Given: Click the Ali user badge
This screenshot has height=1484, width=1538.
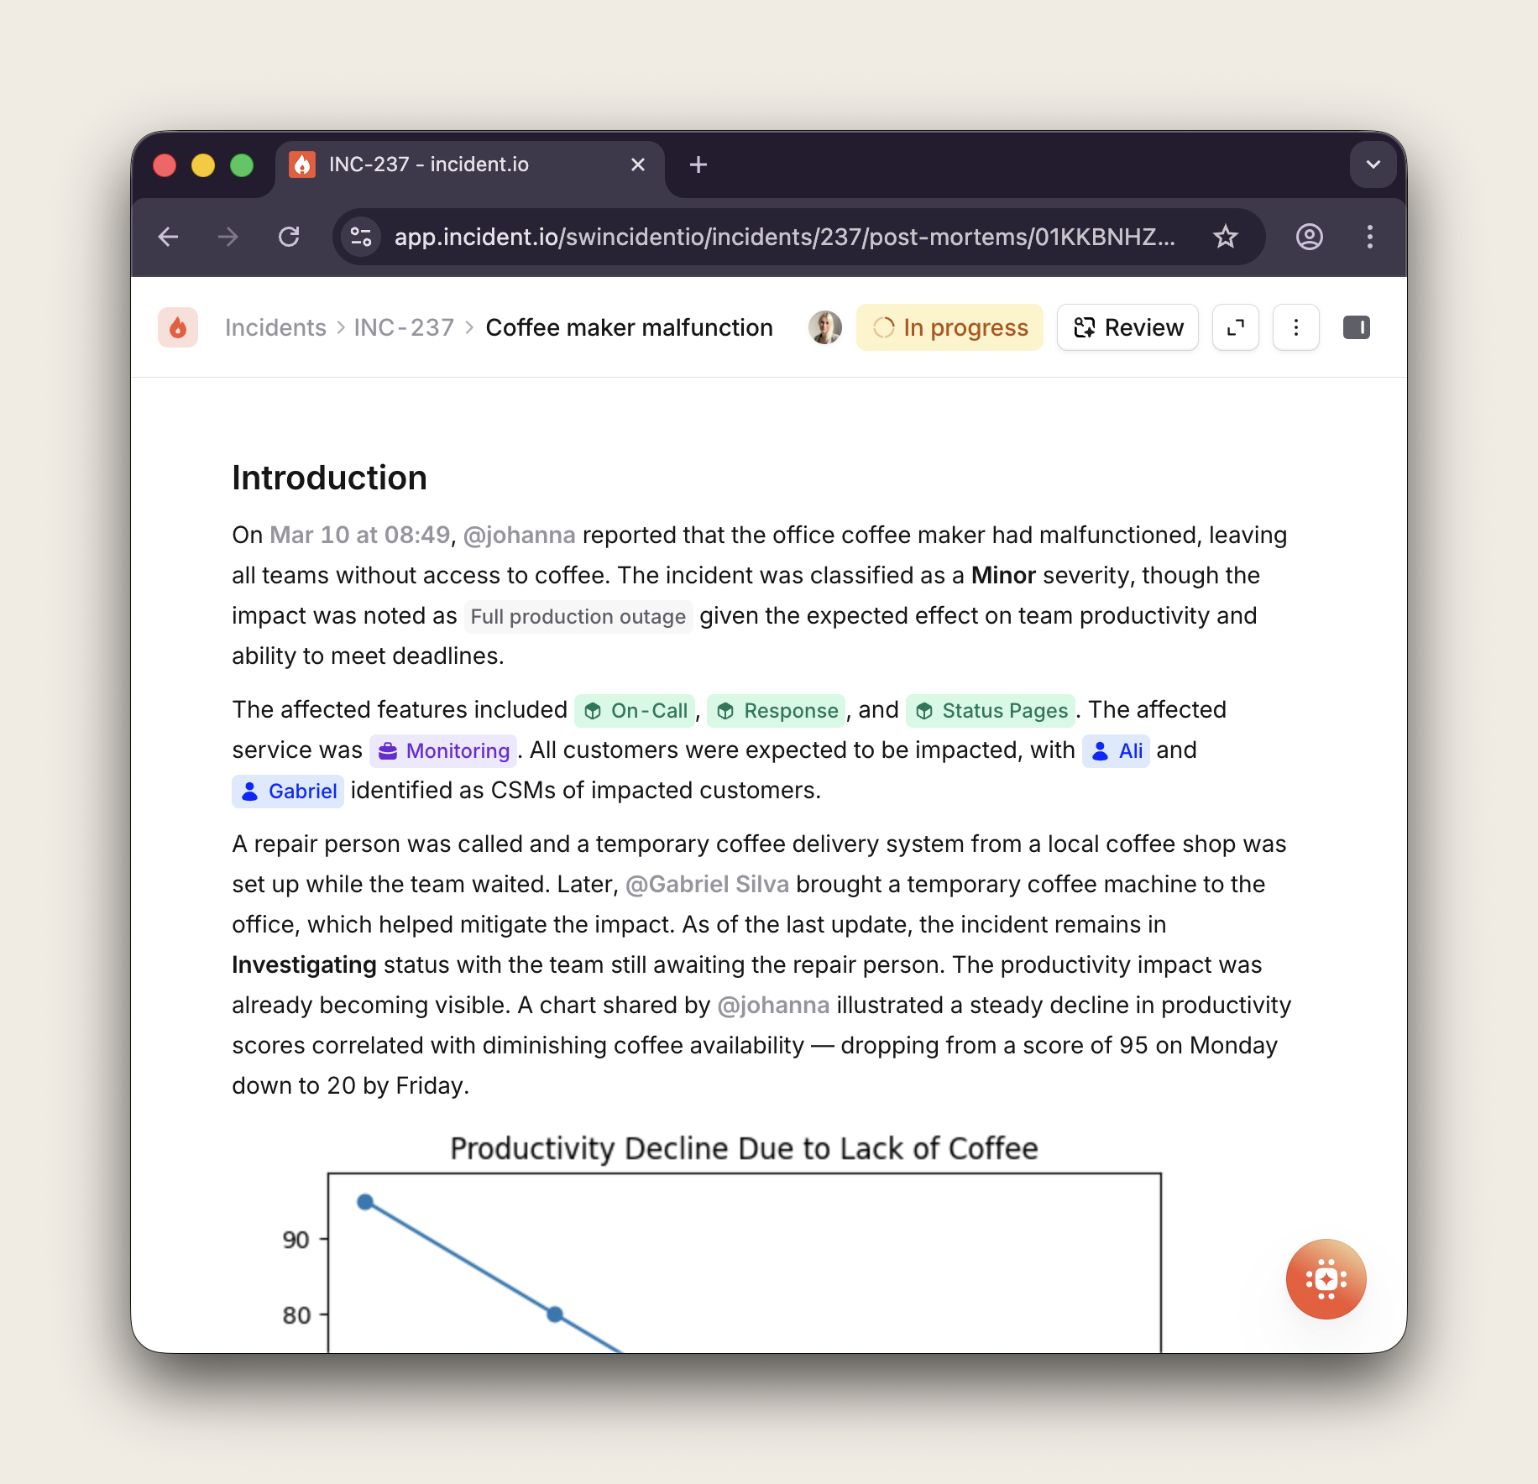Looking at the screenshot, I should 1116,750.
